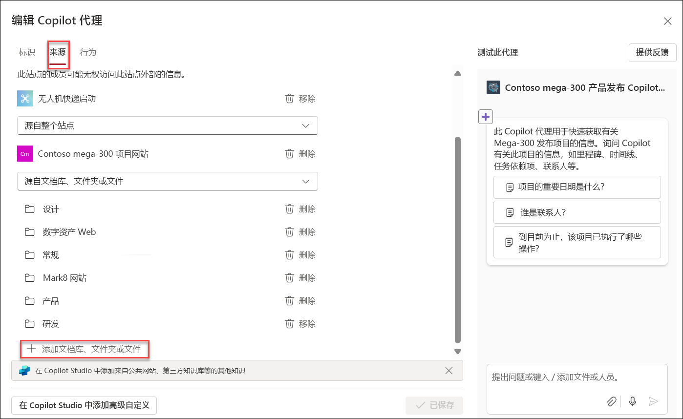This screenshot has height=419, width=683.
Task: Click 删除 text next to Mark8 网站
Action: (x=307, y=278)
